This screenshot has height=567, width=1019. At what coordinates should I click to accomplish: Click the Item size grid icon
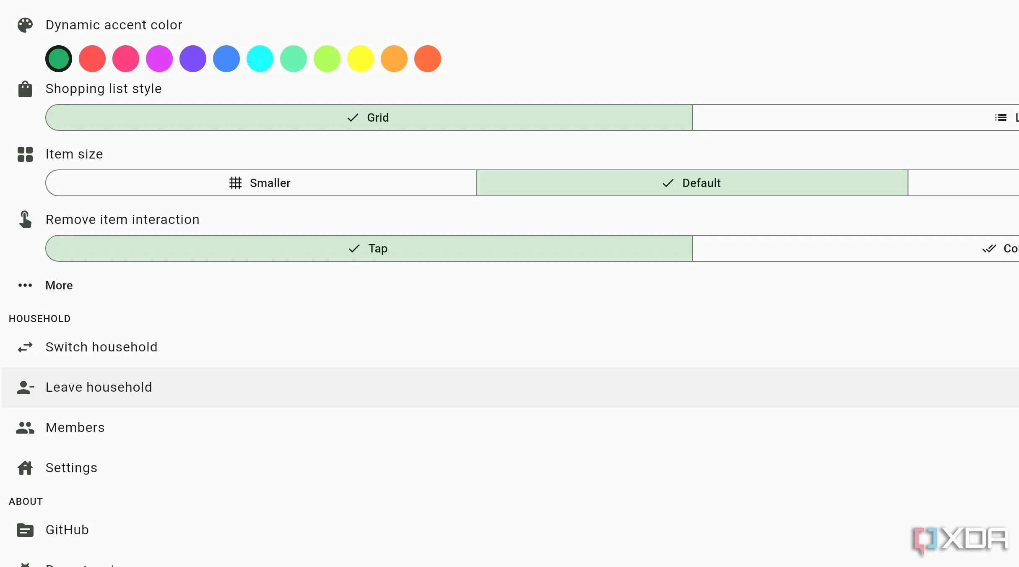25,154
